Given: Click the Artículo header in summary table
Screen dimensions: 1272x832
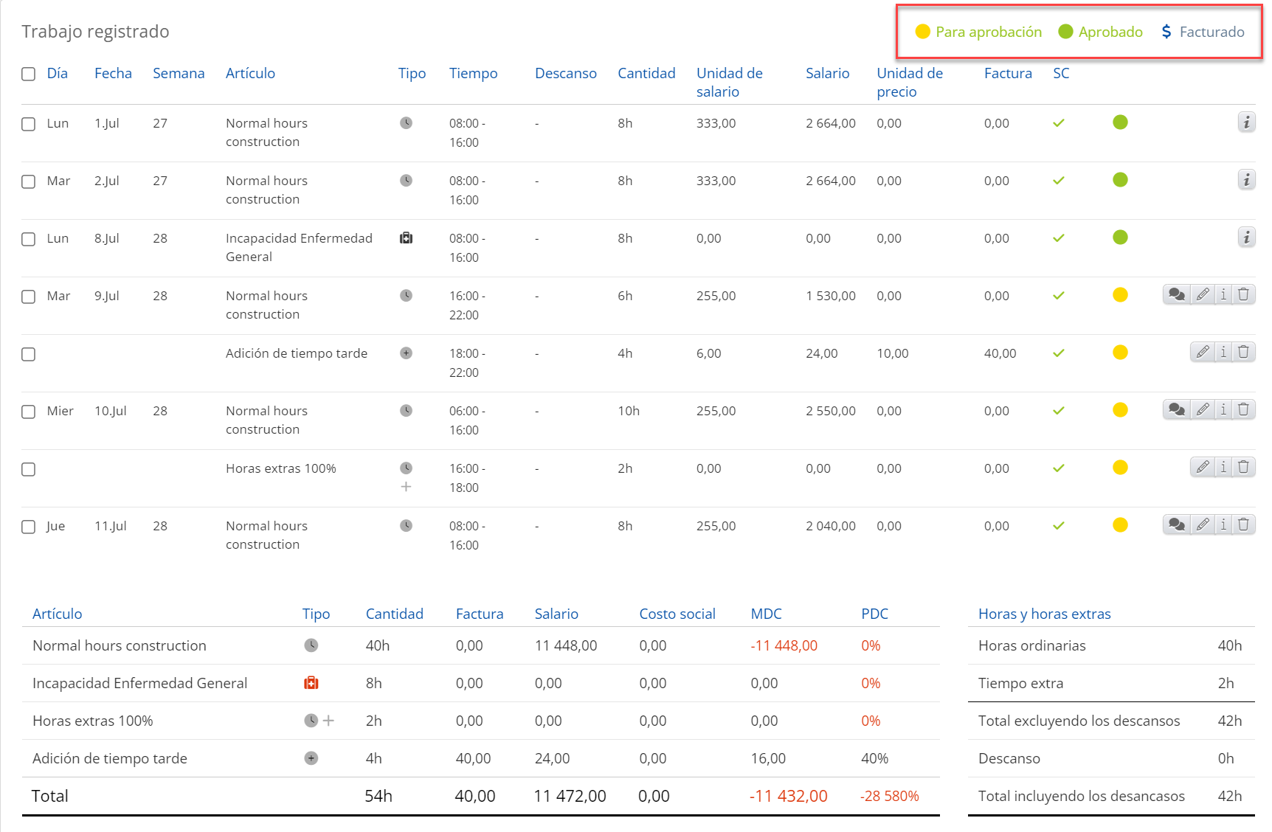Looking at the screenshot, I should tap(58, 614).
